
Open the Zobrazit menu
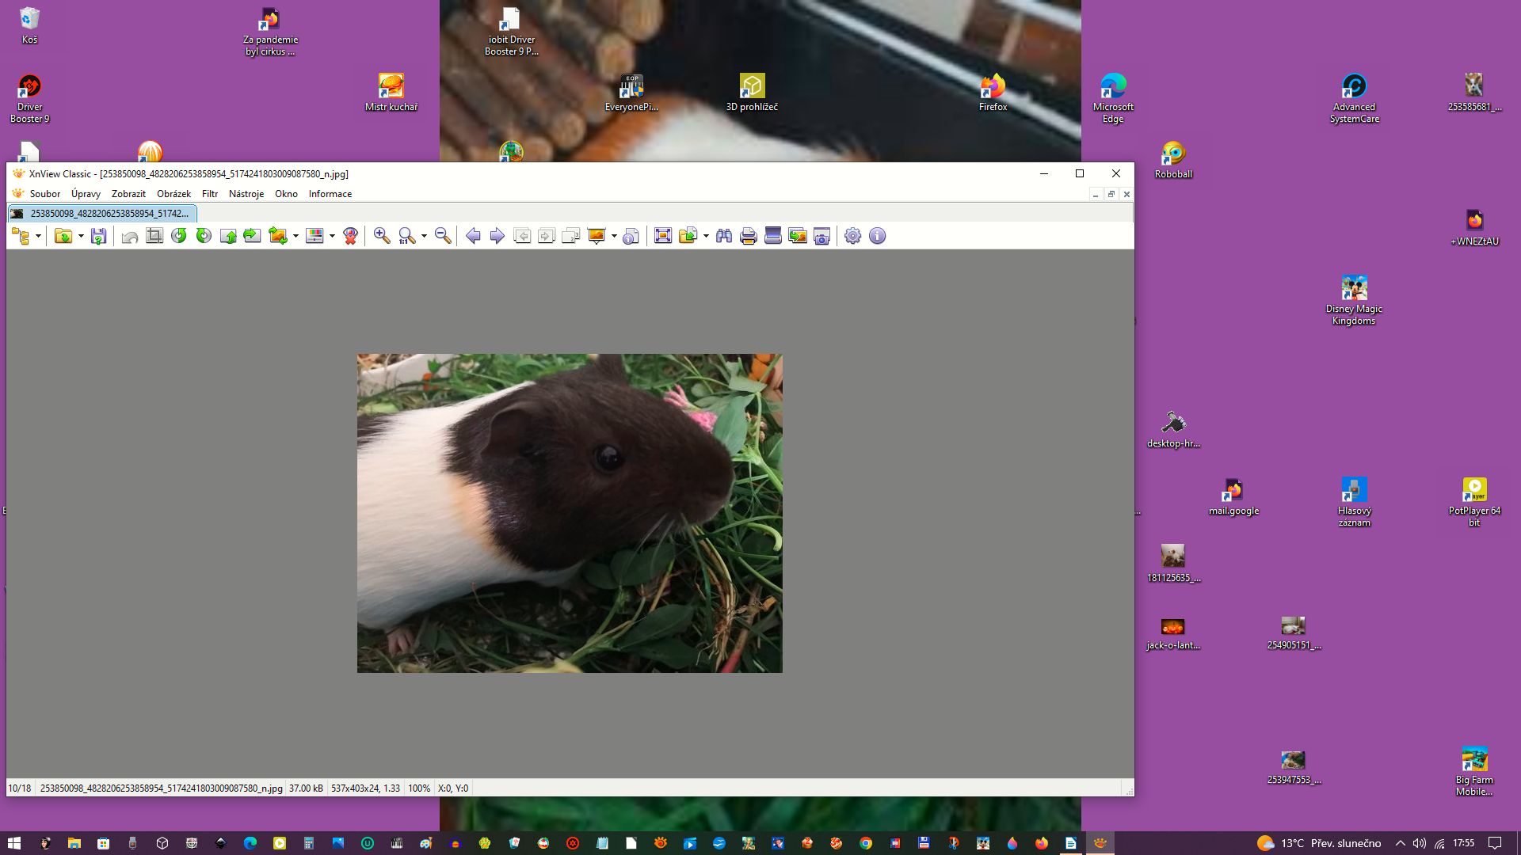(128, 194)
